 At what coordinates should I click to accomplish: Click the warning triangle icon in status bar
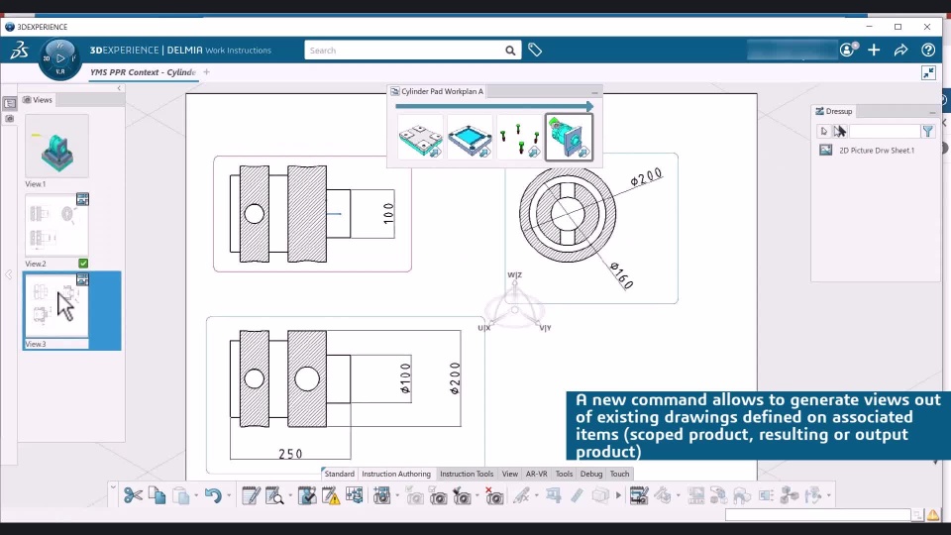tap(933, 515)
